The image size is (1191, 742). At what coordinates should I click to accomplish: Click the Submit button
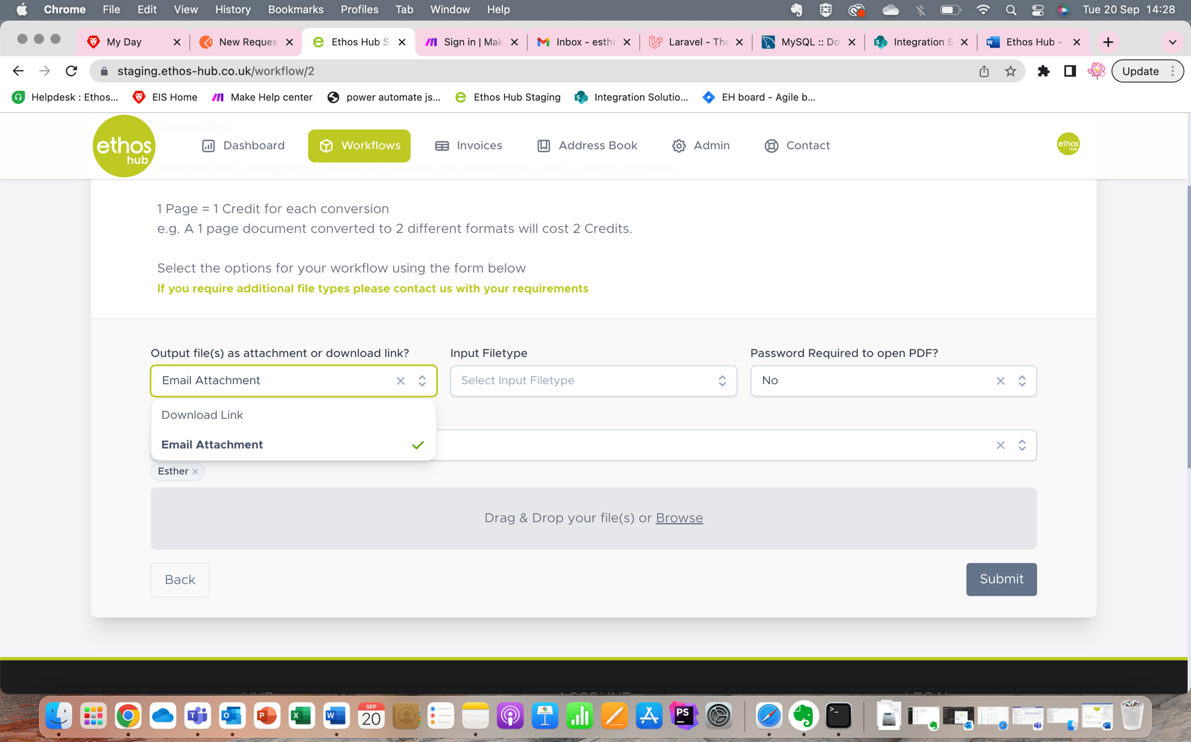click(x=1001, y=579)
